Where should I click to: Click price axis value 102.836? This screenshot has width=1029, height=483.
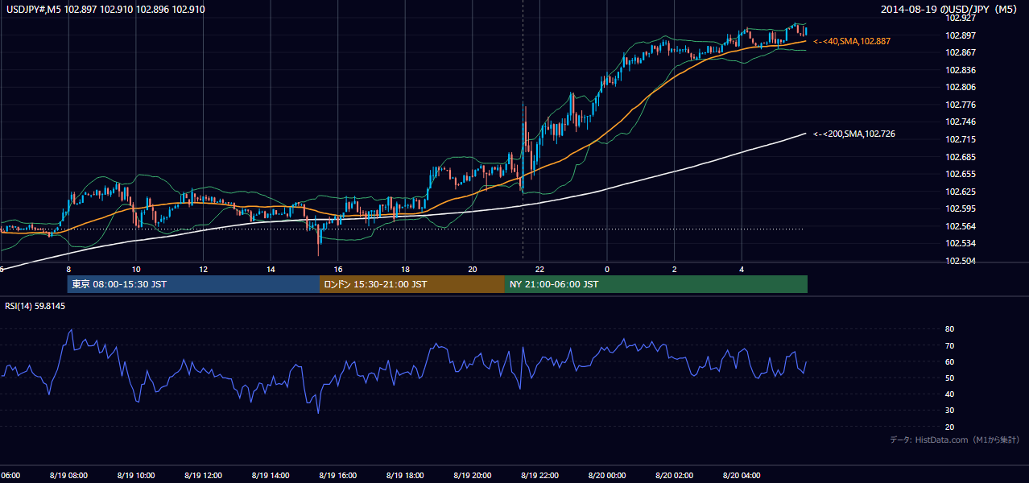pos(960,70)
